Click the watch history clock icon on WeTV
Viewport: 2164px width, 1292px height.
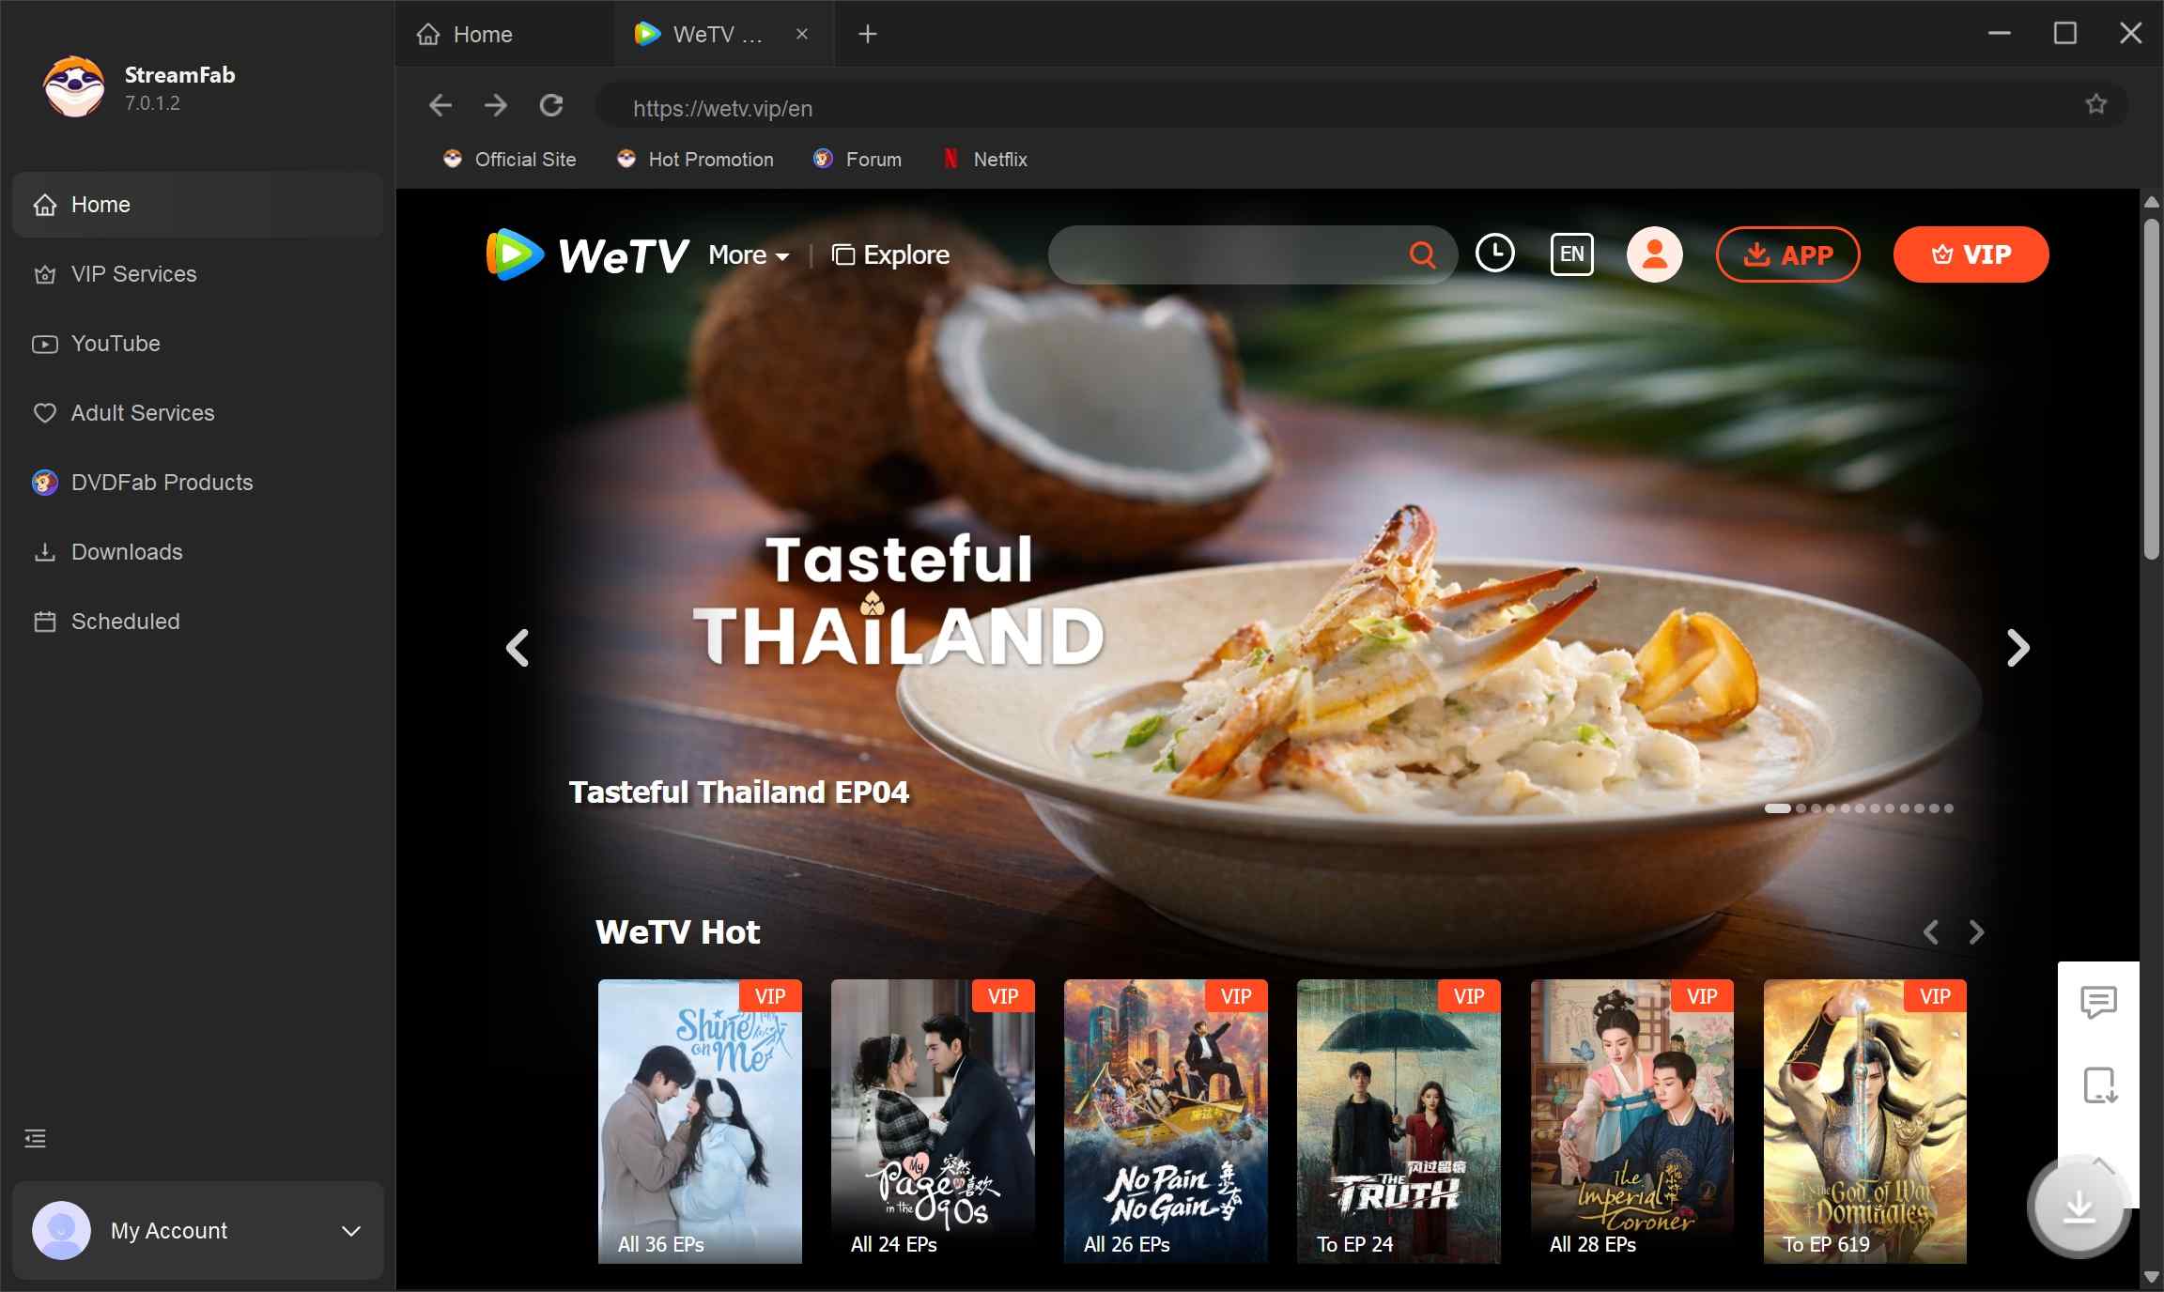click(1495, 254)
